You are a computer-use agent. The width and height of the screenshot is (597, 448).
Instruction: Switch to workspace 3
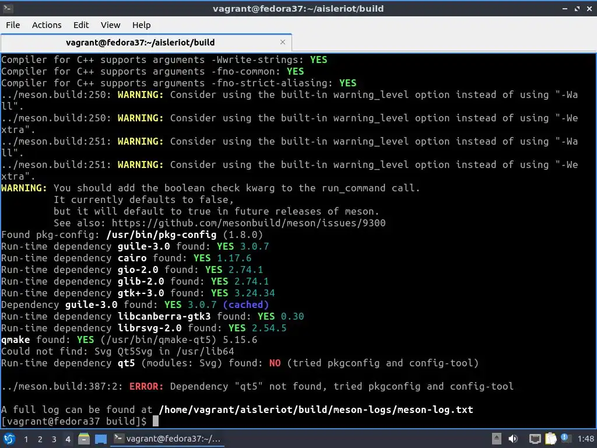click(54, 439)
